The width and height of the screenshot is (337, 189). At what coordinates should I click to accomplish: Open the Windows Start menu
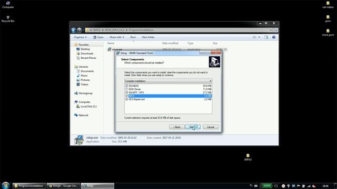6,185
